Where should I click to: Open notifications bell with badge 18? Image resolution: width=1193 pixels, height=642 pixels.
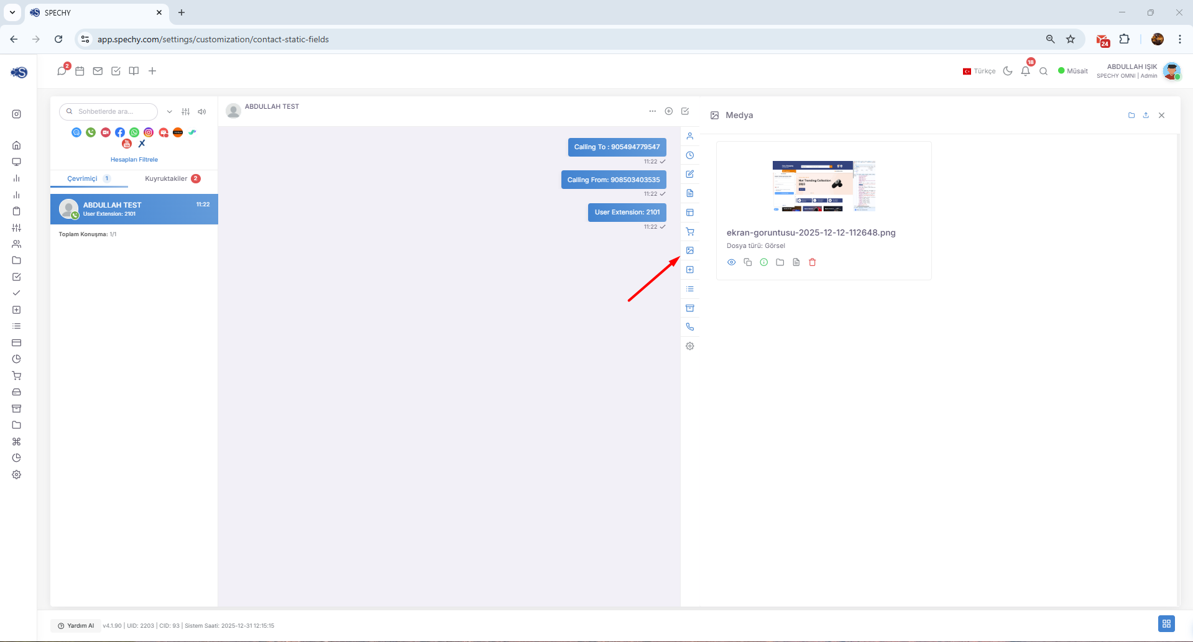[x=1026, y=71]
